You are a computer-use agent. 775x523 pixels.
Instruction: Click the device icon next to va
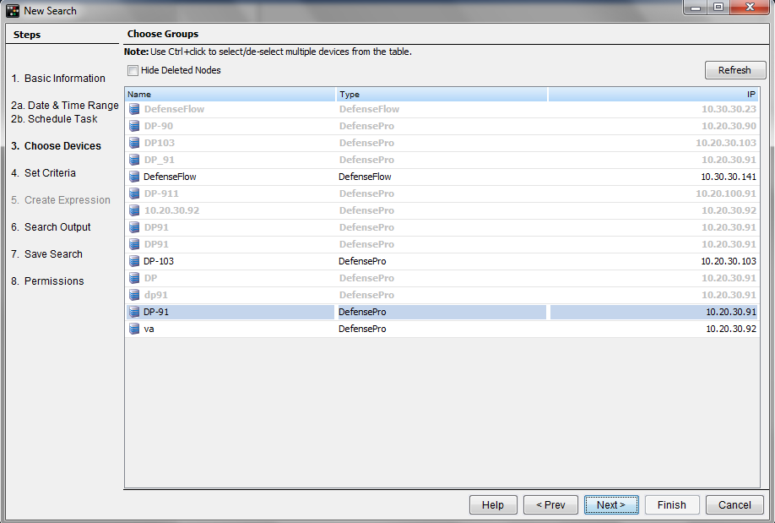134,329
